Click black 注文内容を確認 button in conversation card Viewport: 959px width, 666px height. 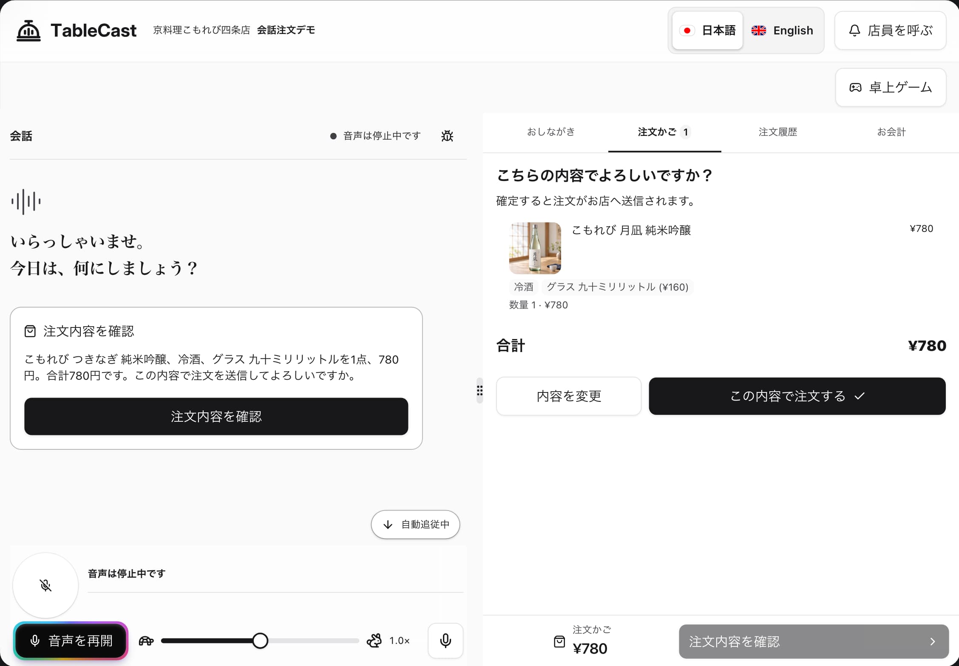216,416
